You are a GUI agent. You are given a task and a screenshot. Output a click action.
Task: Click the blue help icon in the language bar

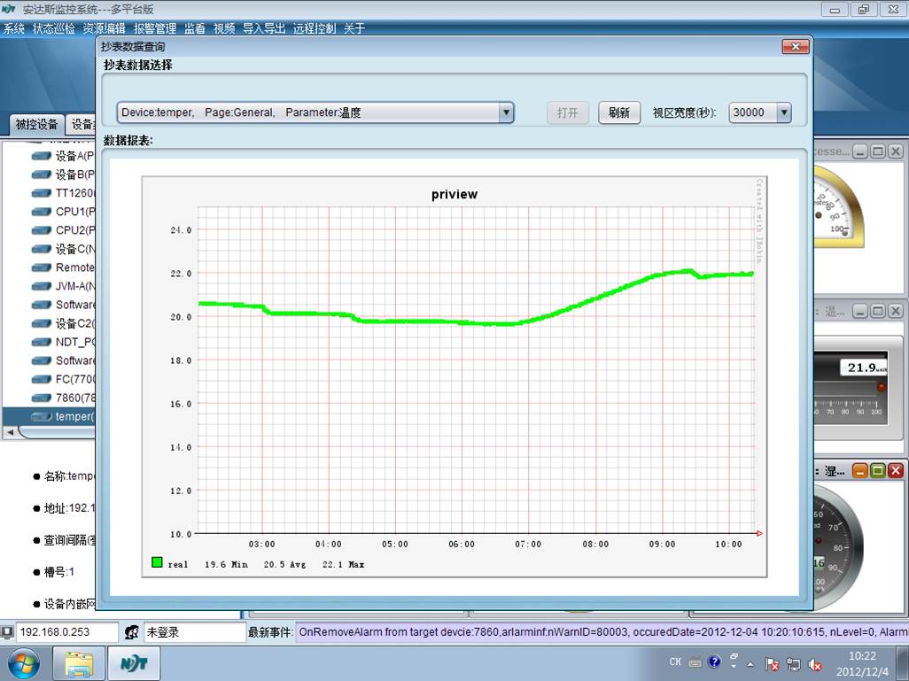(715, 662)
